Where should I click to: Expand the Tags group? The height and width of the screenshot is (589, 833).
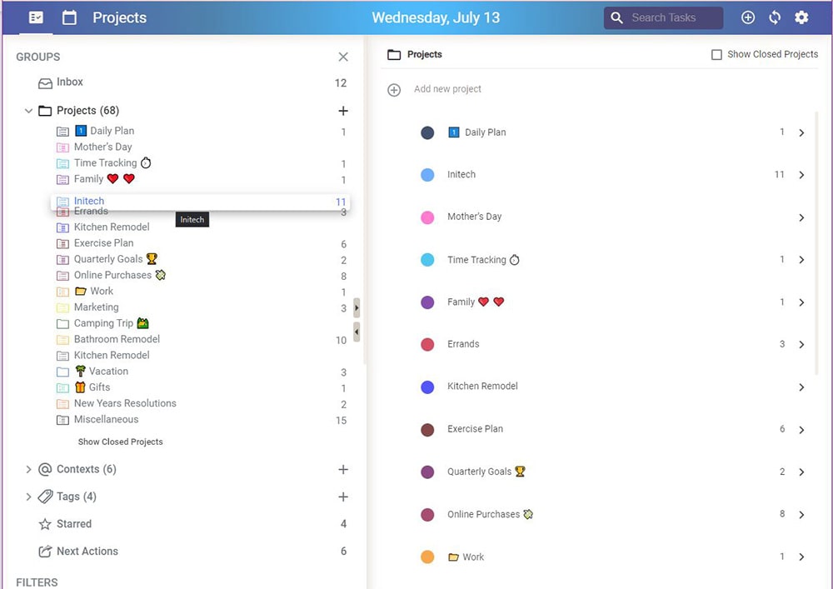28,497
